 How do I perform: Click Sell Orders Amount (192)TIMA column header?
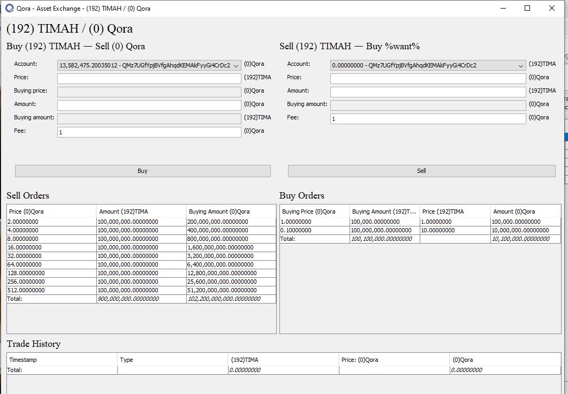pos(141,211)
